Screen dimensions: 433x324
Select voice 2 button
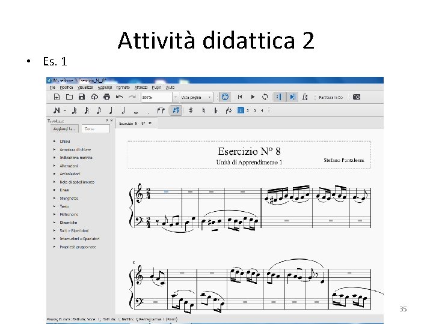[248, 111]
